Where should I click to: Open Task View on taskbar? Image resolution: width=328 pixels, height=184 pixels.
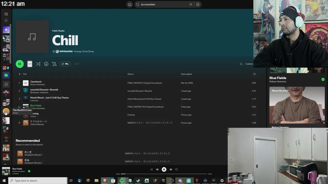click(x=71, y=181)
